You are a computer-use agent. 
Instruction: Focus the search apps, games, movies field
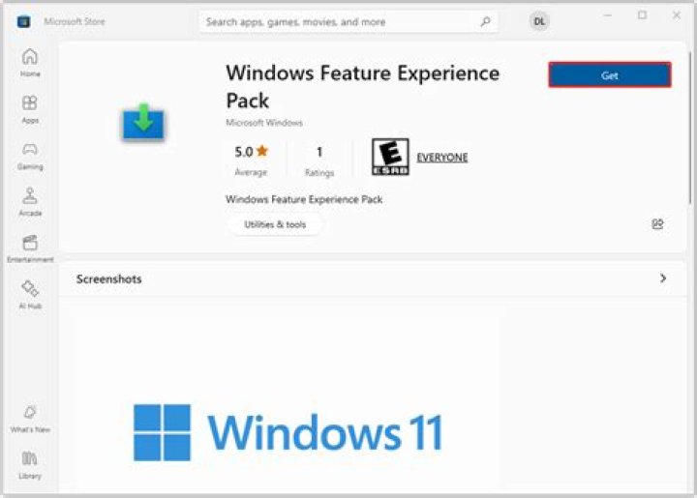pyautogui.click(x=348, y=21)
